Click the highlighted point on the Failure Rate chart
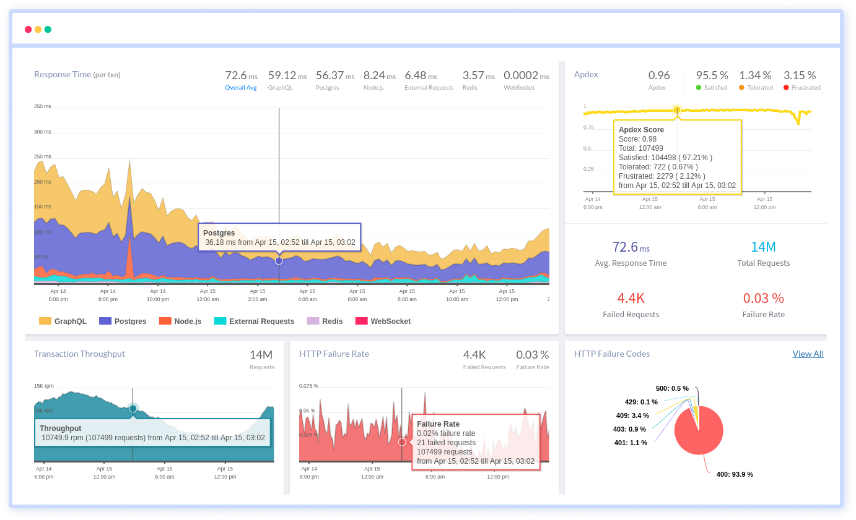The image size is (856, 520). pos(402,441)
